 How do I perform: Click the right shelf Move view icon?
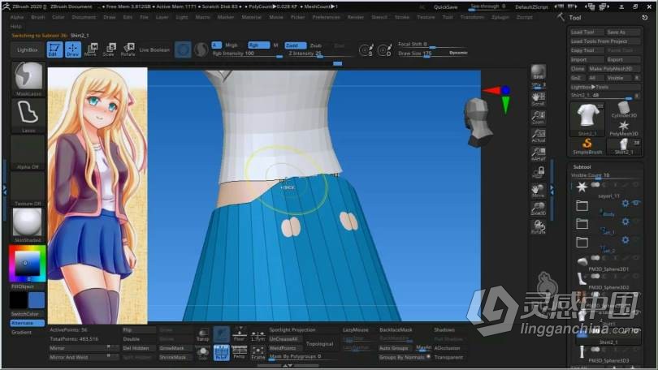click(538, 191)
